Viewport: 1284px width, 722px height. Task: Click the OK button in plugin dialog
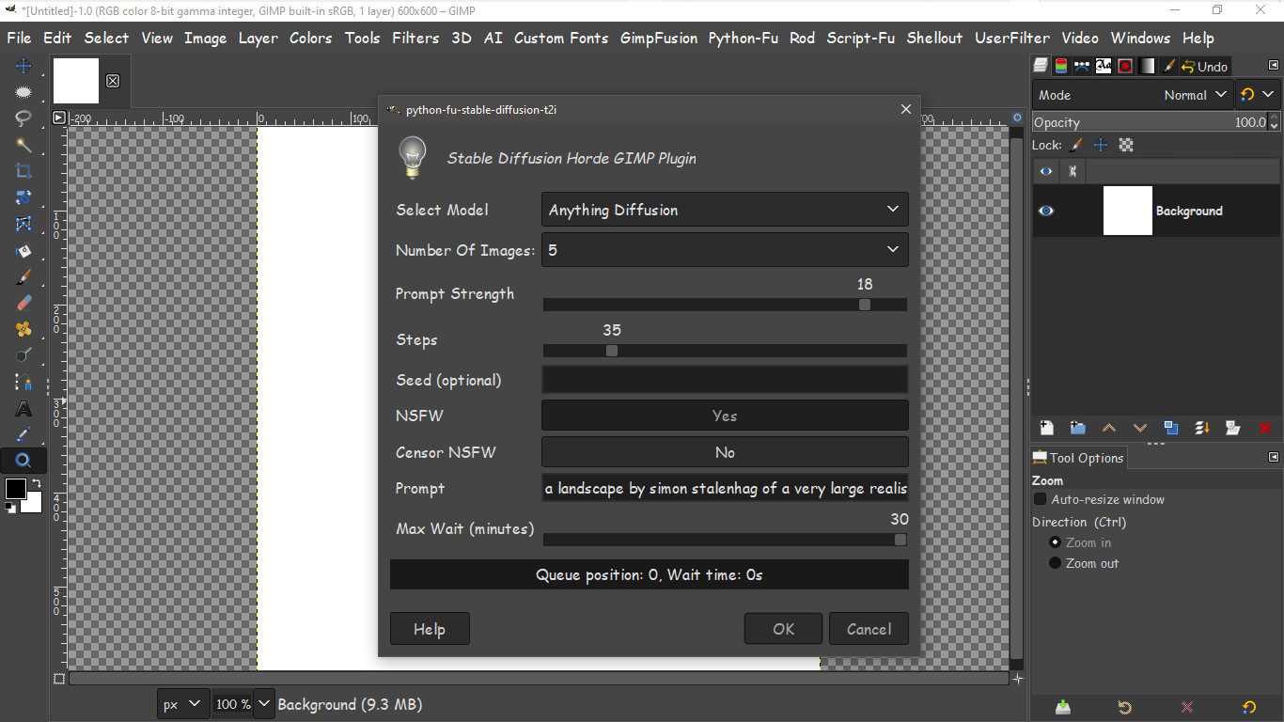click(783, 629)
